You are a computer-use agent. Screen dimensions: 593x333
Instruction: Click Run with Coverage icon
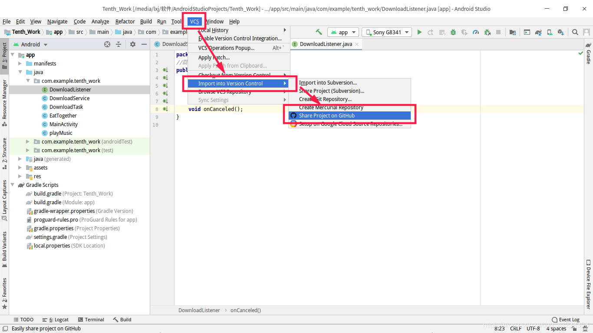[465, 32]
